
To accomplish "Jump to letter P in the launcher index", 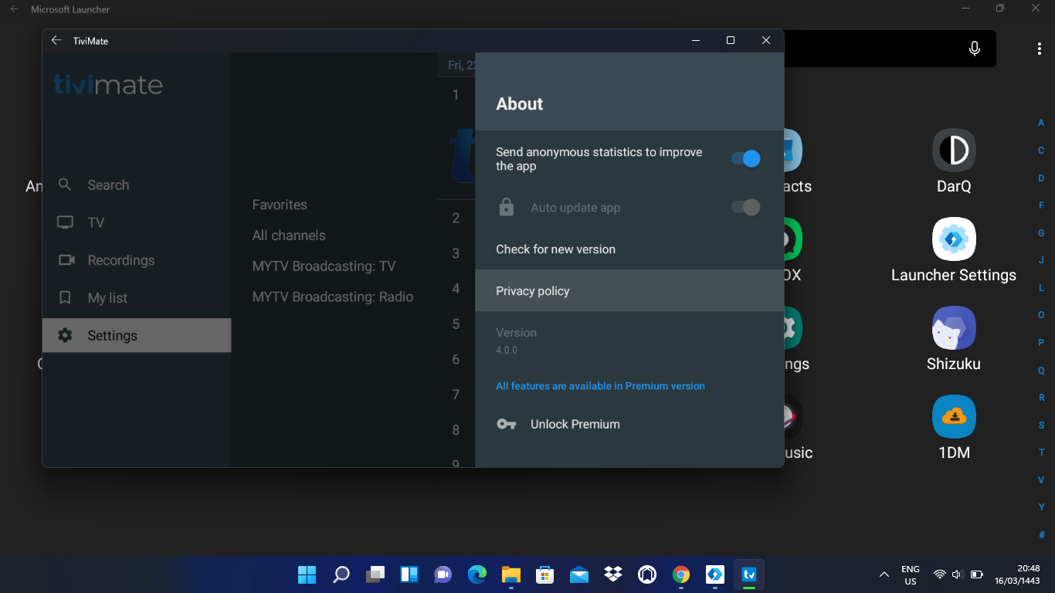I will click(x=1041, y=343).
